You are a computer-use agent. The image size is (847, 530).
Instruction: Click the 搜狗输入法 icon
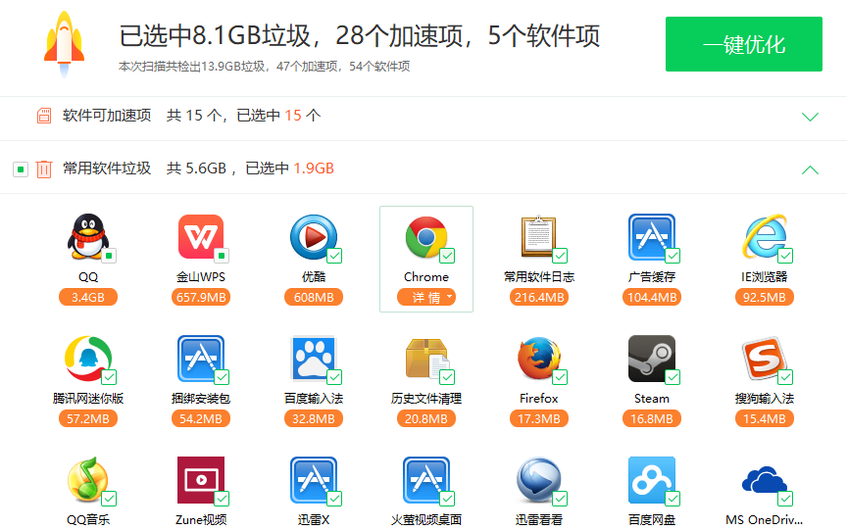(765, 358)
